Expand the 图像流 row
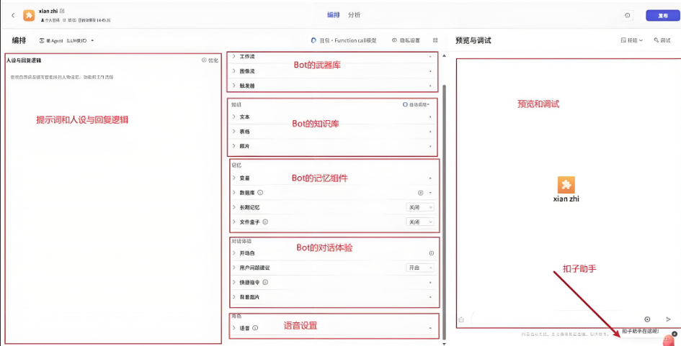 pyautogui.click(x=233, y=70)
